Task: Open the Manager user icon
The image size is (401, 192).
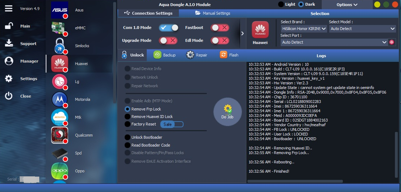Action: [x=9, y=61]
